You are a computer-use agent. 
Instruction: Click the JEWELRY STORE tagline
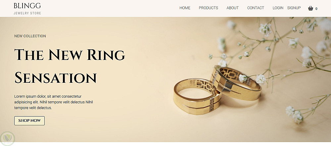[x=27, y=13]
